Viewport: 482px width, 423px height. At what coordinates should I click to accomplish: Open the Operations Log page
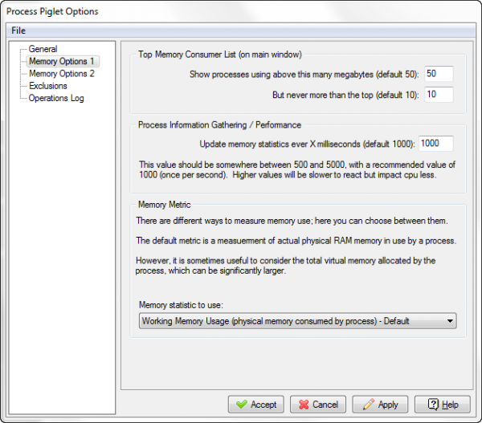56,98
